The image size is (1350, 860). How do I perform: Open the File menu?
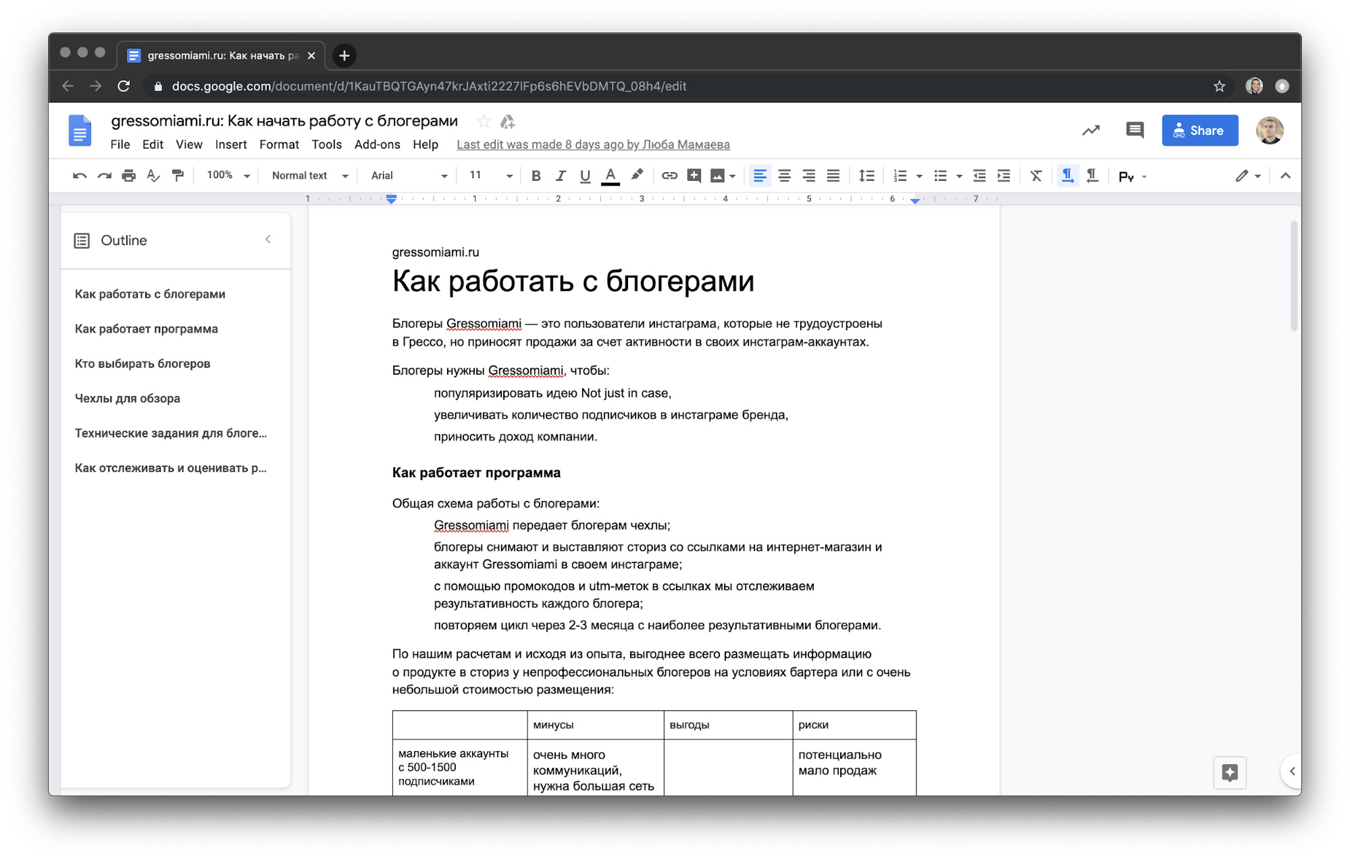point(120,144)
